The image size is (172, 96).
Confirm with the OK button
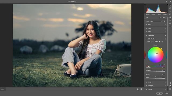tap(159, 93)
